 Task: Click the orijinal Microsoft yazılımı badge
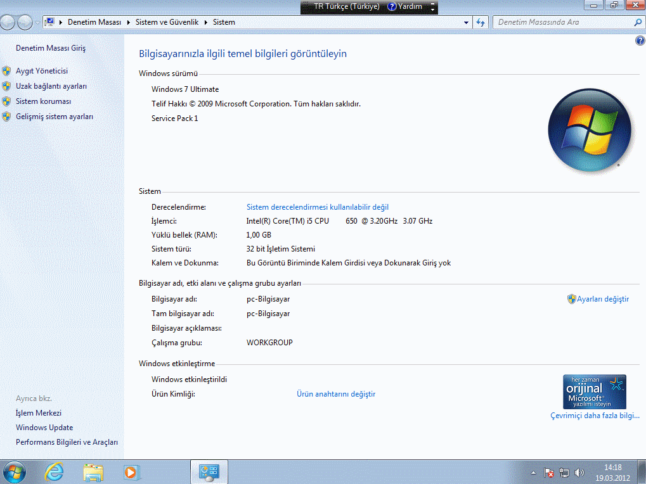click(595, 392)
